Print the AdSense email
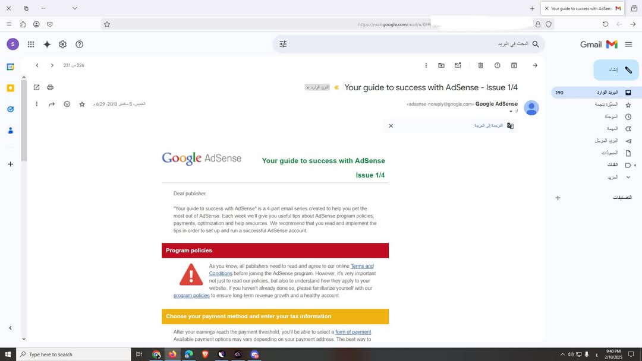This screenshot has width=642, height=361. 50,87
